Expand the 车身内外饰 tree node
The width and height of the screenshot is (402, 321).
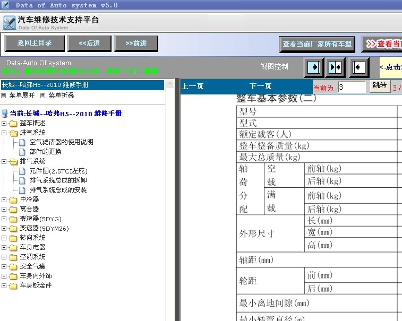coord(4,276)
